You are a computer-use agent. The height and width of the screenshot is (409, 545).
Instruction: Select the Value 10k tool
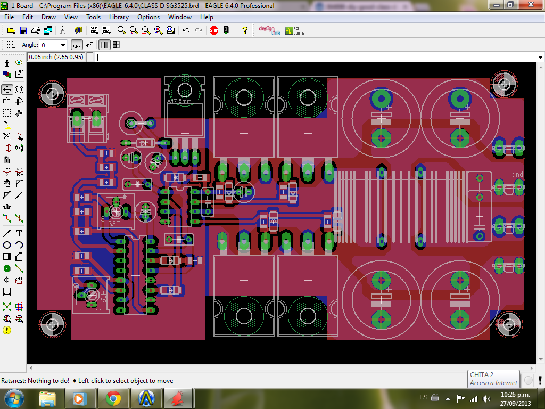19,171
